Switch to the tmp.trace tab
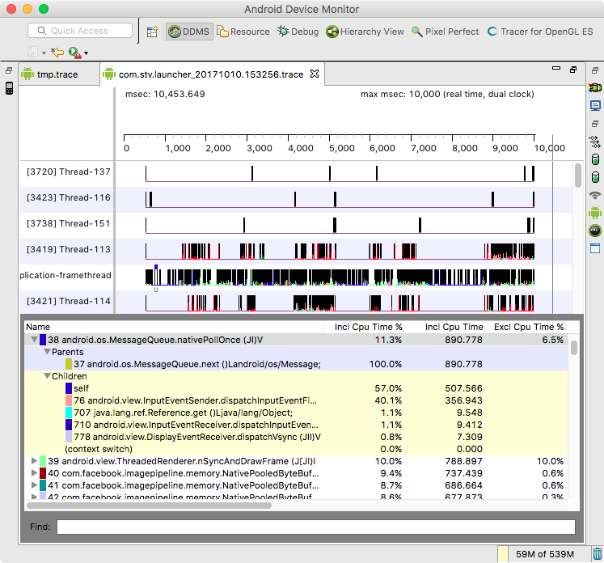The image size is (604, 563). pos(57,74)
